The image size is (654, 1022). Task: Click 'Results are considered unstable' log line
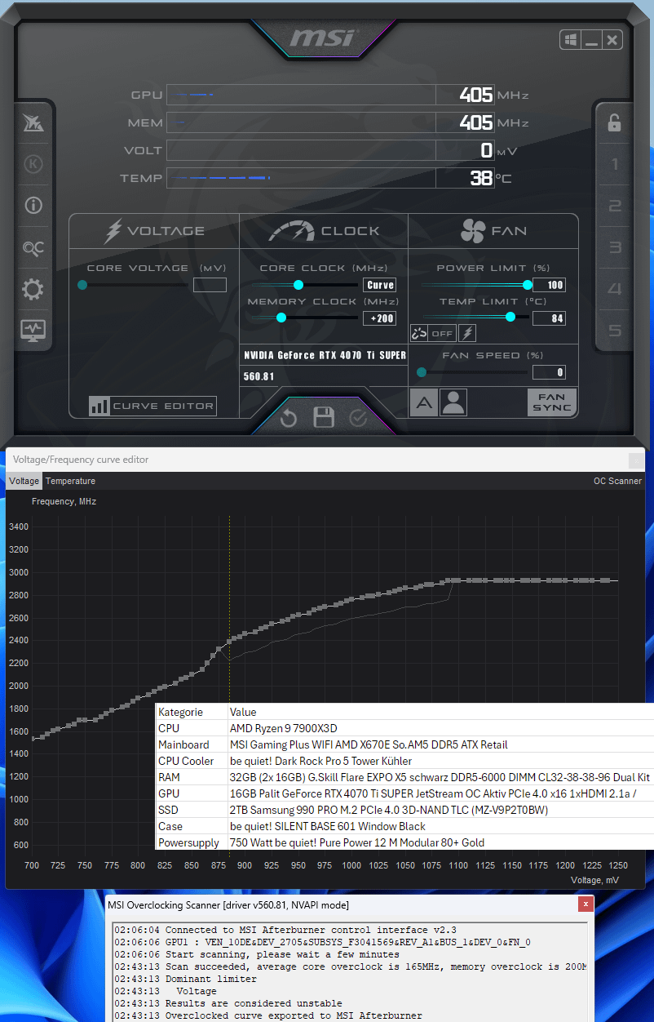[x=228, y=1003]
